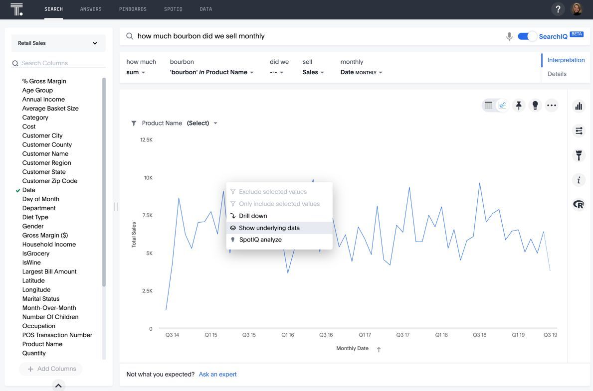Viewport: 593px width, 391px height.
Task: Click the Add Columns button
Action: click(51, 369)
